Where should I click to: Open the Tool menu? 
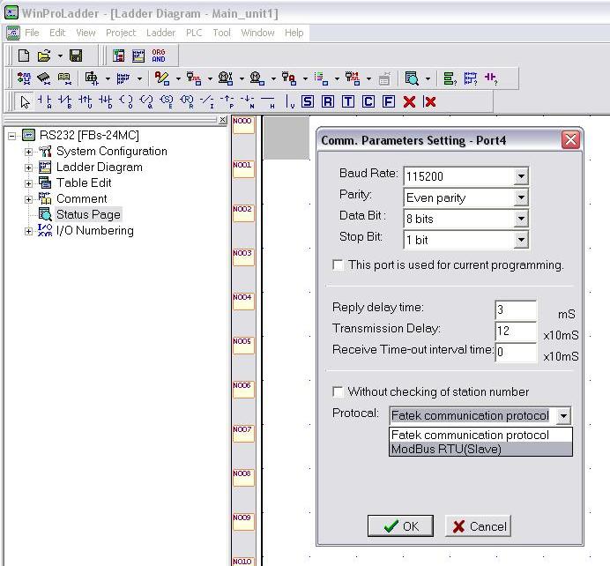coord(221,33)
